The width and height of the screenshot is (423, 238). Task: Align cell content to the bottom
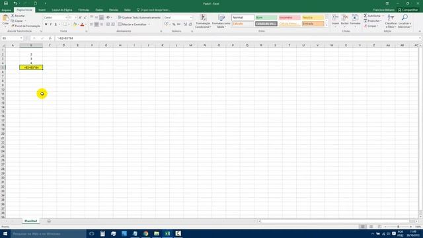pos(101,18)
